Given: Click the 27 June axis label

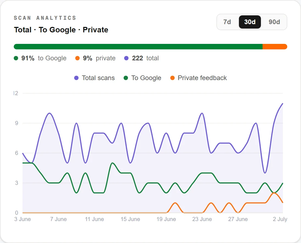Looking at the screenshot, I should pos(238,219).
